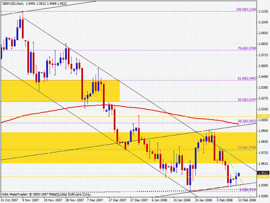Select the 100.0@2.1160 Fibonacci label
The width and height of the screenshot is (270, 203).
tap(246, 10)
